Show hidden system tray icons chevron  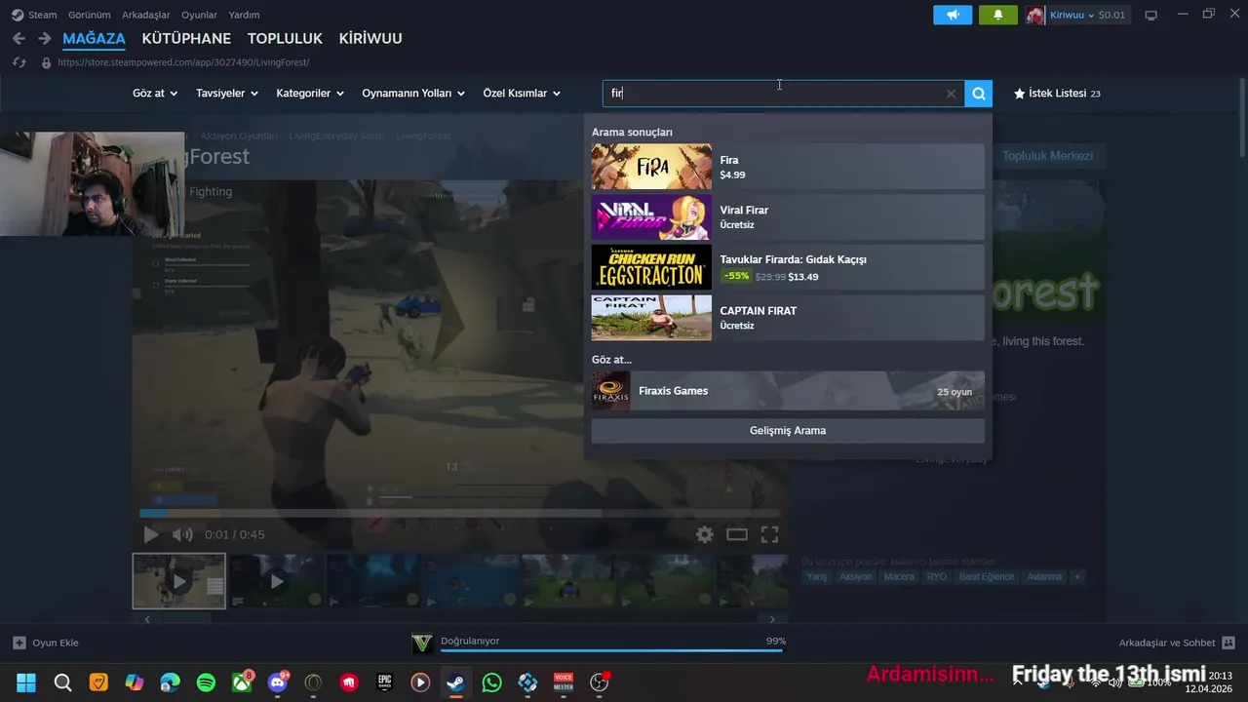click(1017, 682)
